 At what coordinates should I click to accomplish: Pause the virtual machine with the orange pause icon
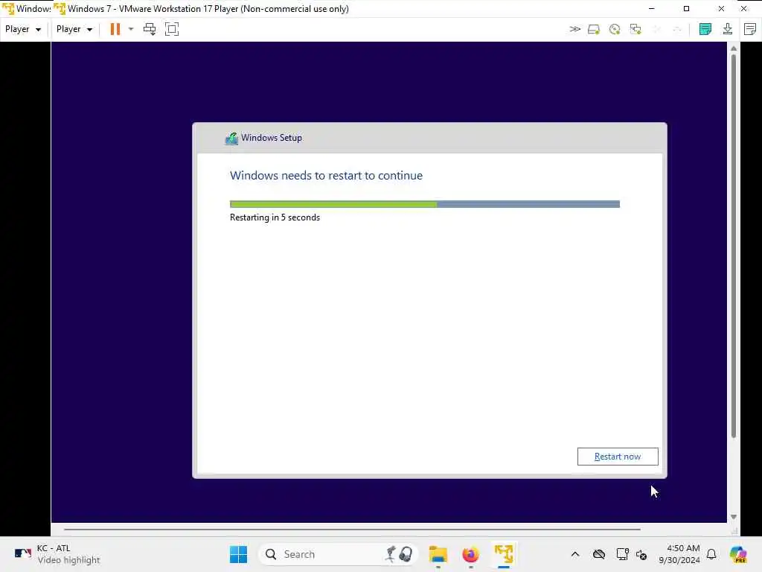(115, 29)
